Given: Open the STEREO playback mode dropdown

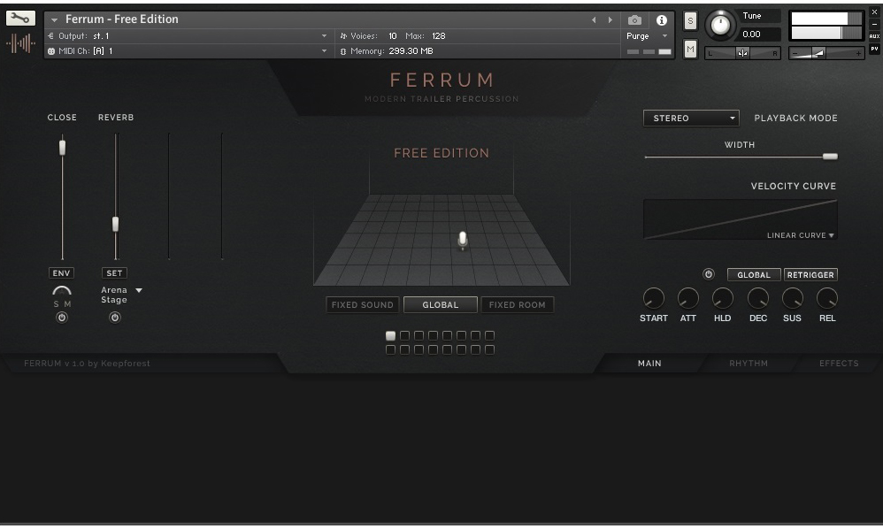Looking at the screenshot, I should coord(692,119).
